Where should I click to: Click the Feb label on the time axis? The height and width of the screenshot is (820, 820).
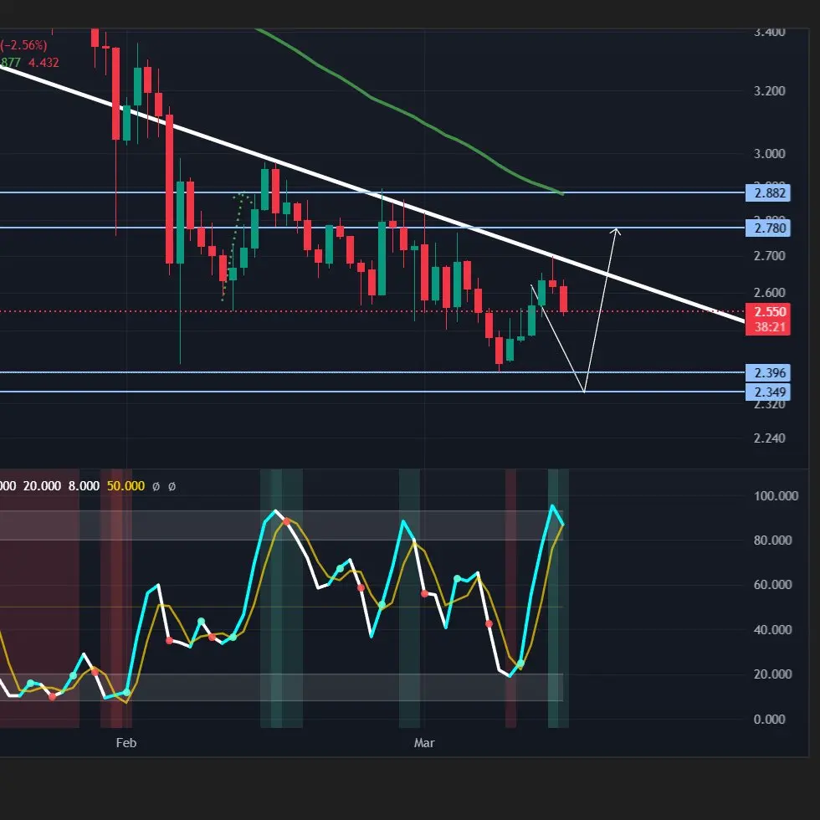pos(126,743)
